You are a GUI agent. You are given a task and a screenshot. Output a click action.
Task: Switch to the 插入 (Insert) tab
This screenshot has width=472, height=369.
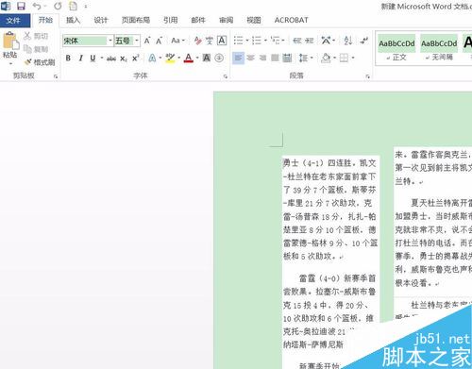[73, 20]
